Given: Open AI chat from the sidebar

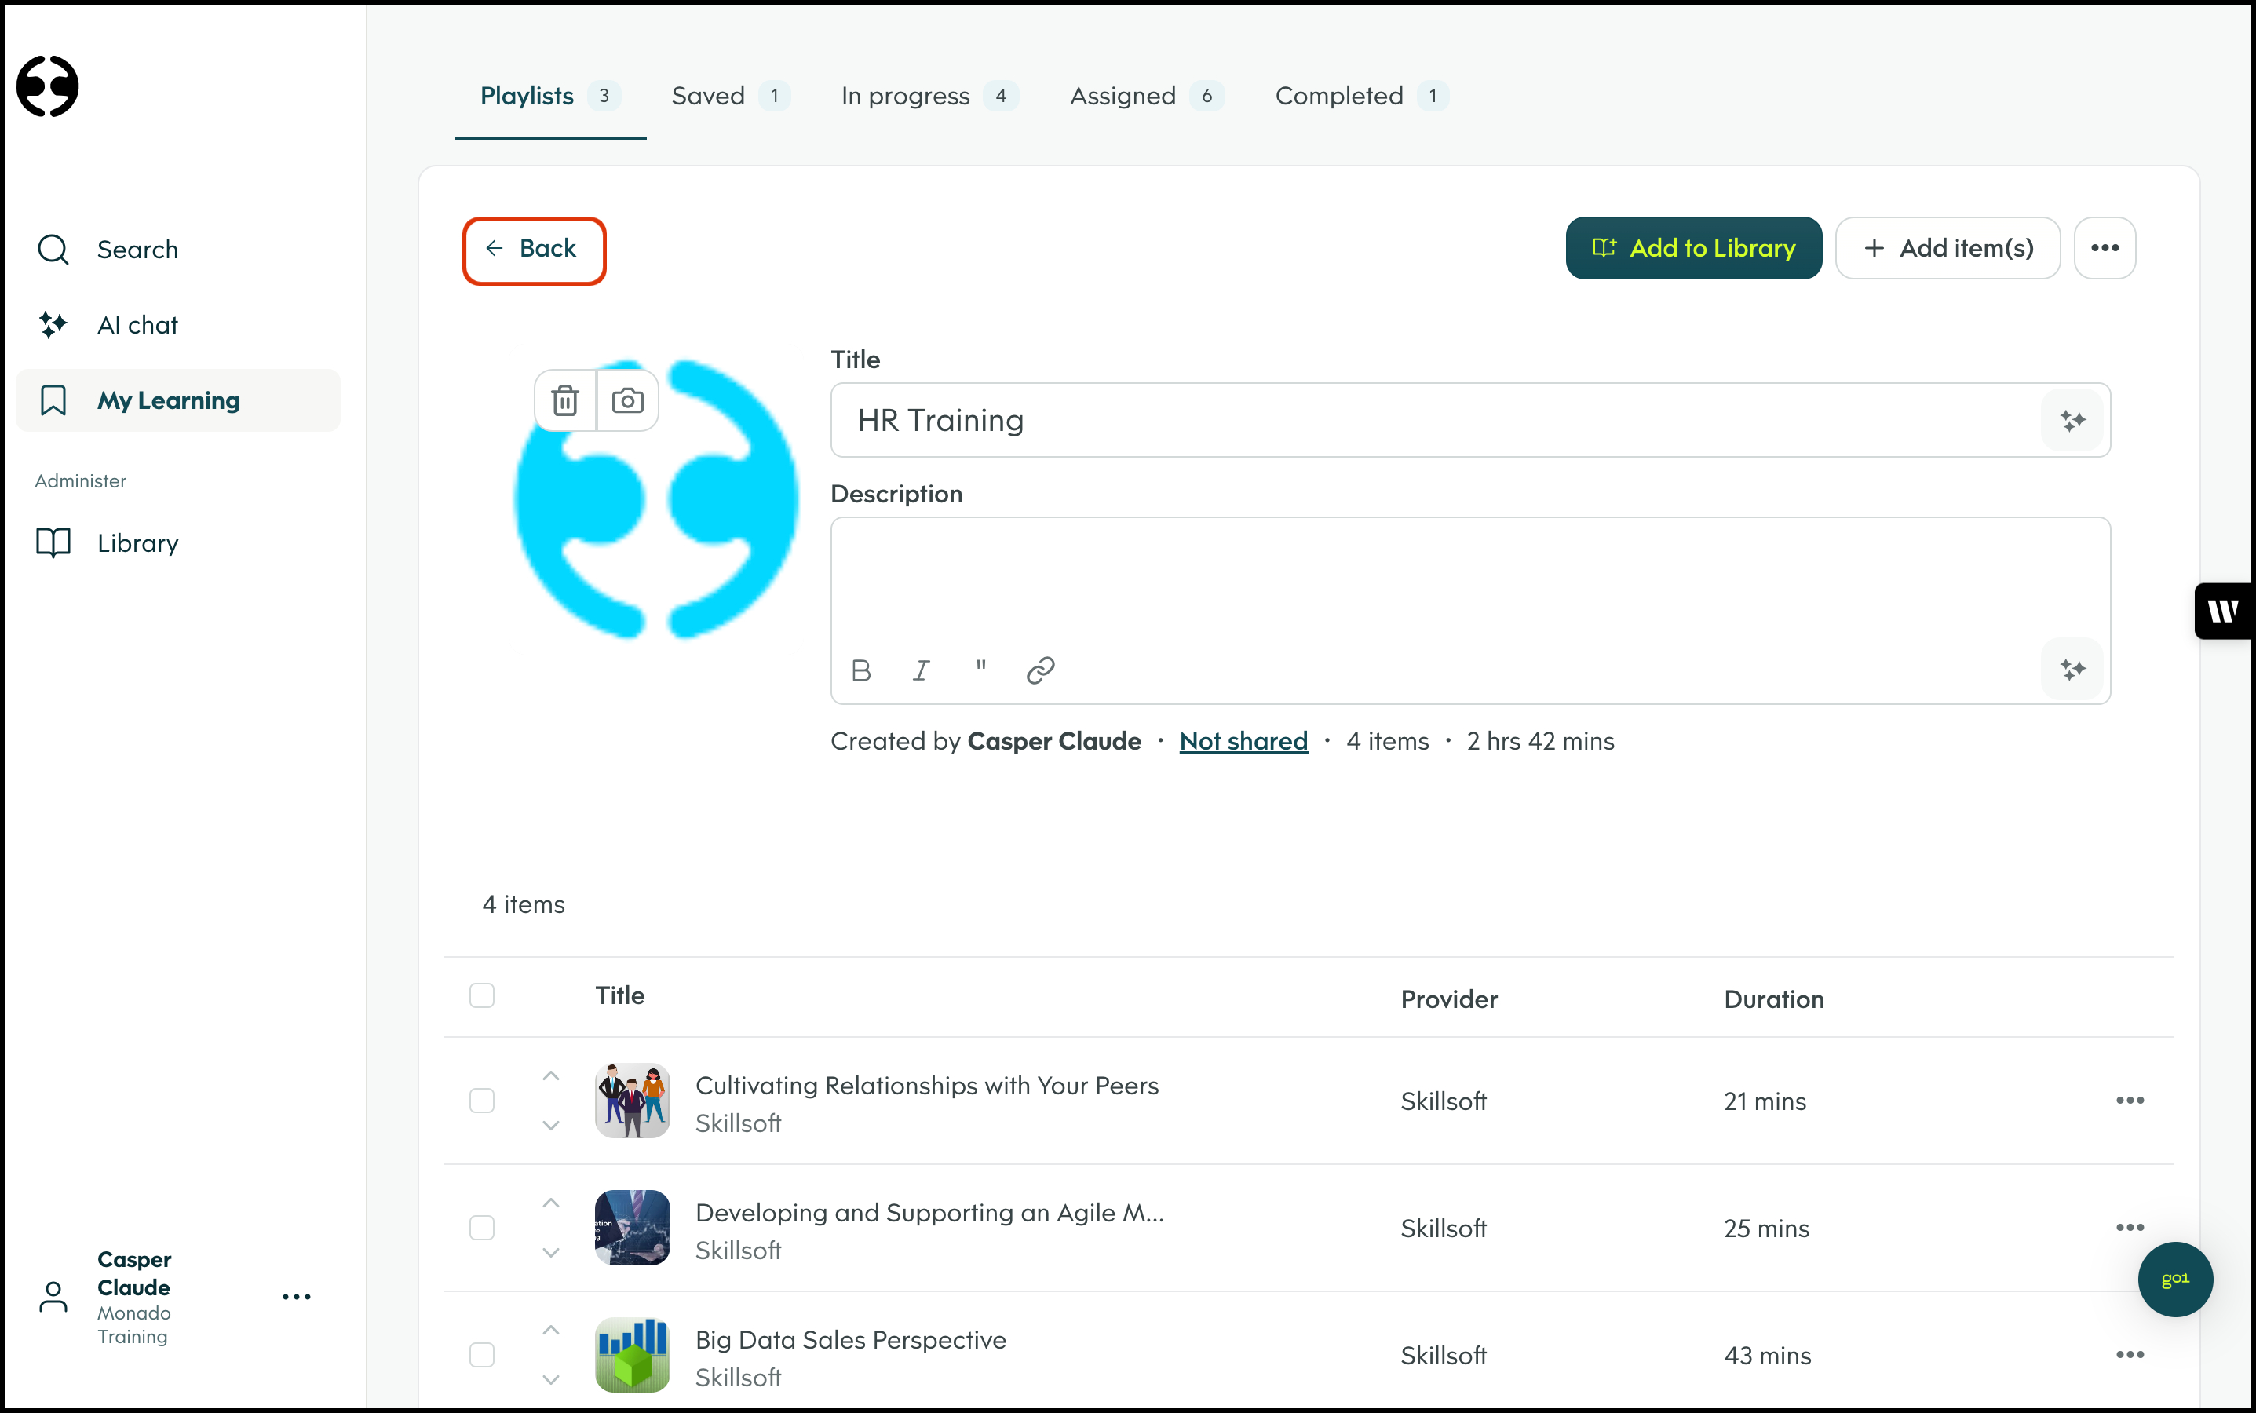Looking at the screenshot, I should pos(177,325).
